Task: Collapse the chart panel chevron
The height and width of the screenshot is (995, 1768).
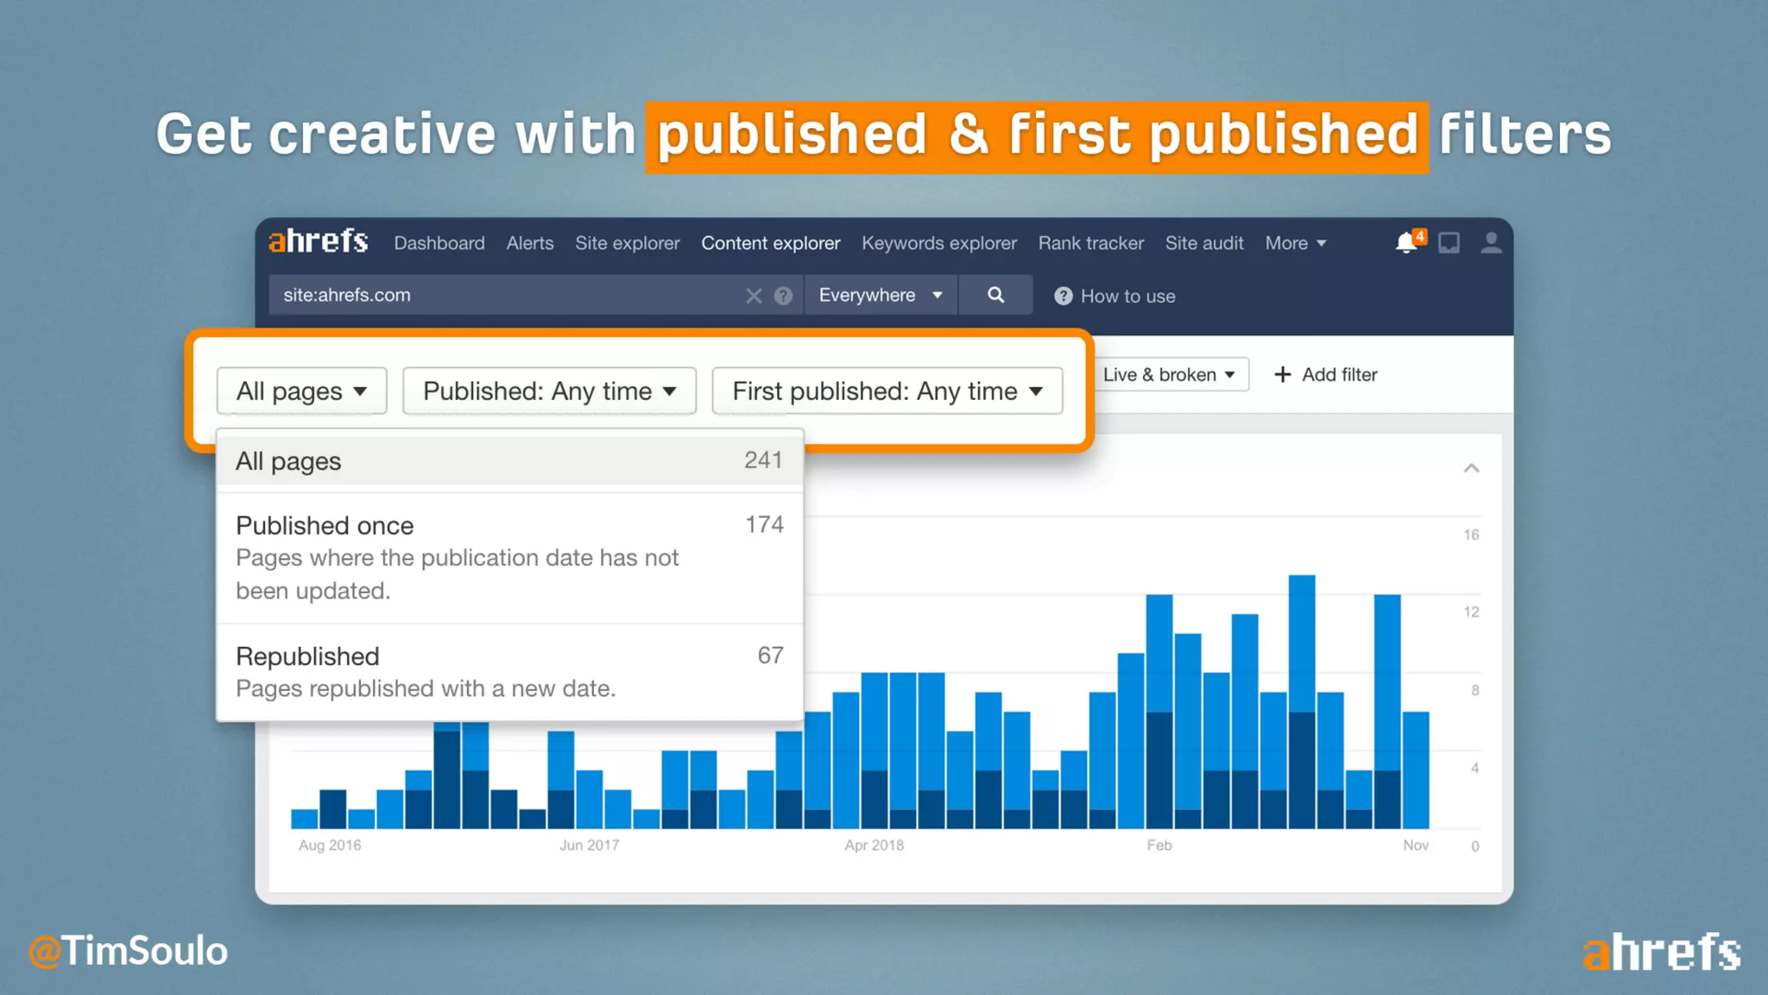Action: (1472, 468)
